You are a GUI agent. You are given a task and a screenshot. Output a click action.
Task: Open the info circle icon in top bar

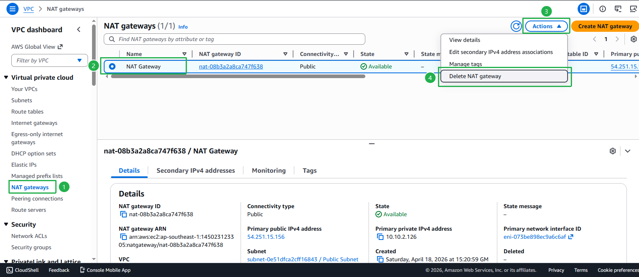(603, 9)
